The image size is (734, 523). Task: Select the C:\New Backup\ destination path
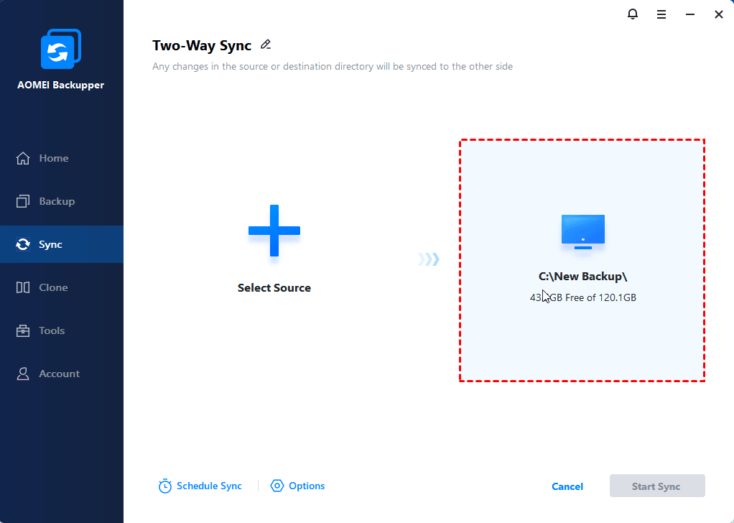point(582,277)
